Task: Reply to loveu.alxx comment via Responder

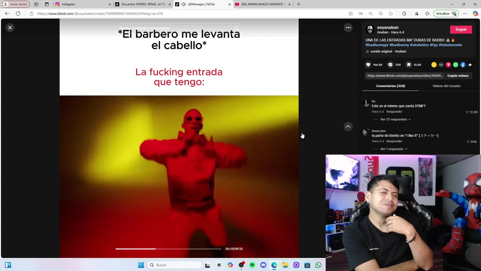Action: 394,141
